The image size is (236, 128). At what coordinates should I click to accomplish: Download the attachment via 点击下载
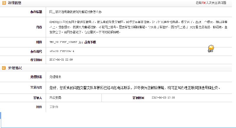pyautogui.click(x=90, y=42)
